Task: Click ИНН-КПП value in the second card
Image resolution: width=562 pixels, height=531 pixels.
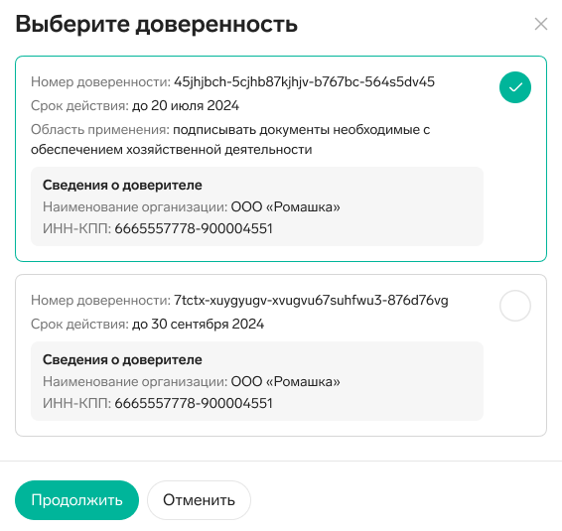Action: (x=194, y=403)
